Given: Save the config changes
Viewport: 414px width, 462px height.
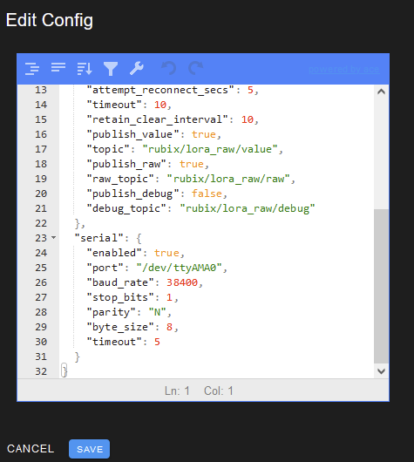Looking at the screenshot, I should click(89, 449).
